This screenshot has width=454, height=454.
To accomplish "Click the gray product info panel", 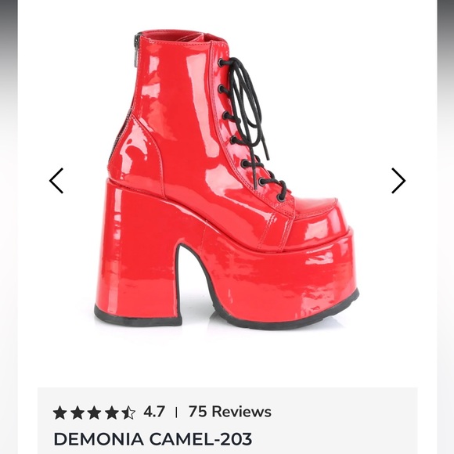I will pyautogui.click(x=228, y=420).
